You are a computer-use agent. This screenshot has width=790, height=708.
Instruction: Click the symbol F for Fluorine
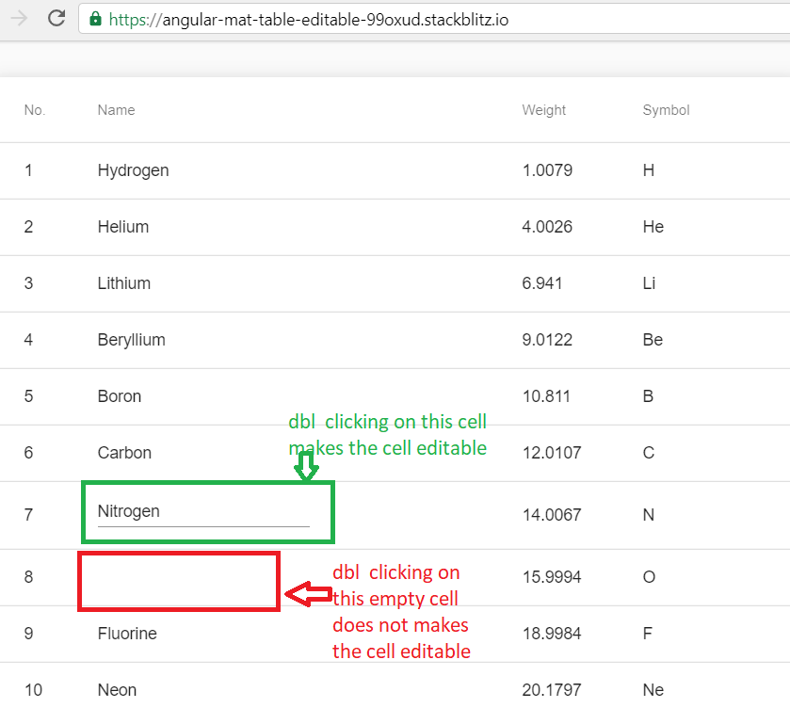point(647,634)
